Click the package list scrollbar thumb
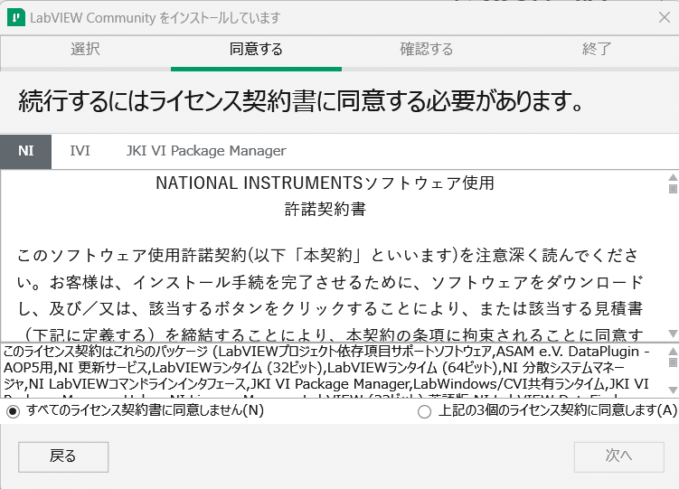679x489 pixels. pyautogui.click(x=673, y=362)
